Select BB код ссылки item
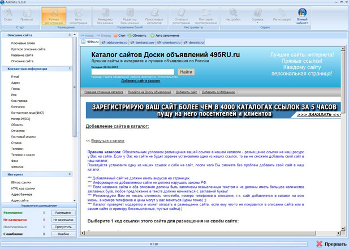Image resolution: width=349 pixels, height=249 pixels. [21, 182]
